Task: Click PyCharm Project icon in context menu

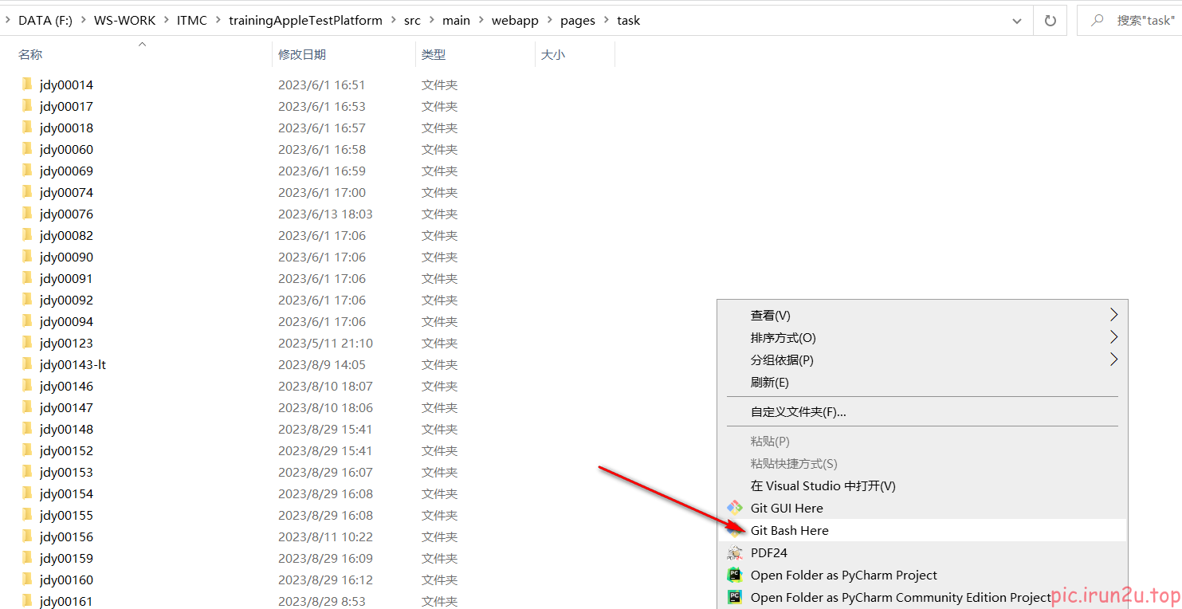Action: click(734, 575)
